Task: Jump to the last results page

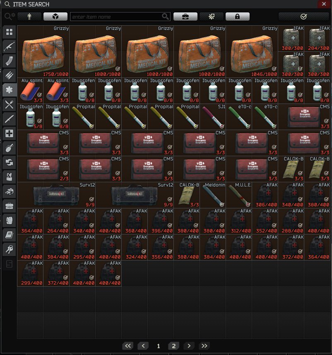Action: [204, 346]
